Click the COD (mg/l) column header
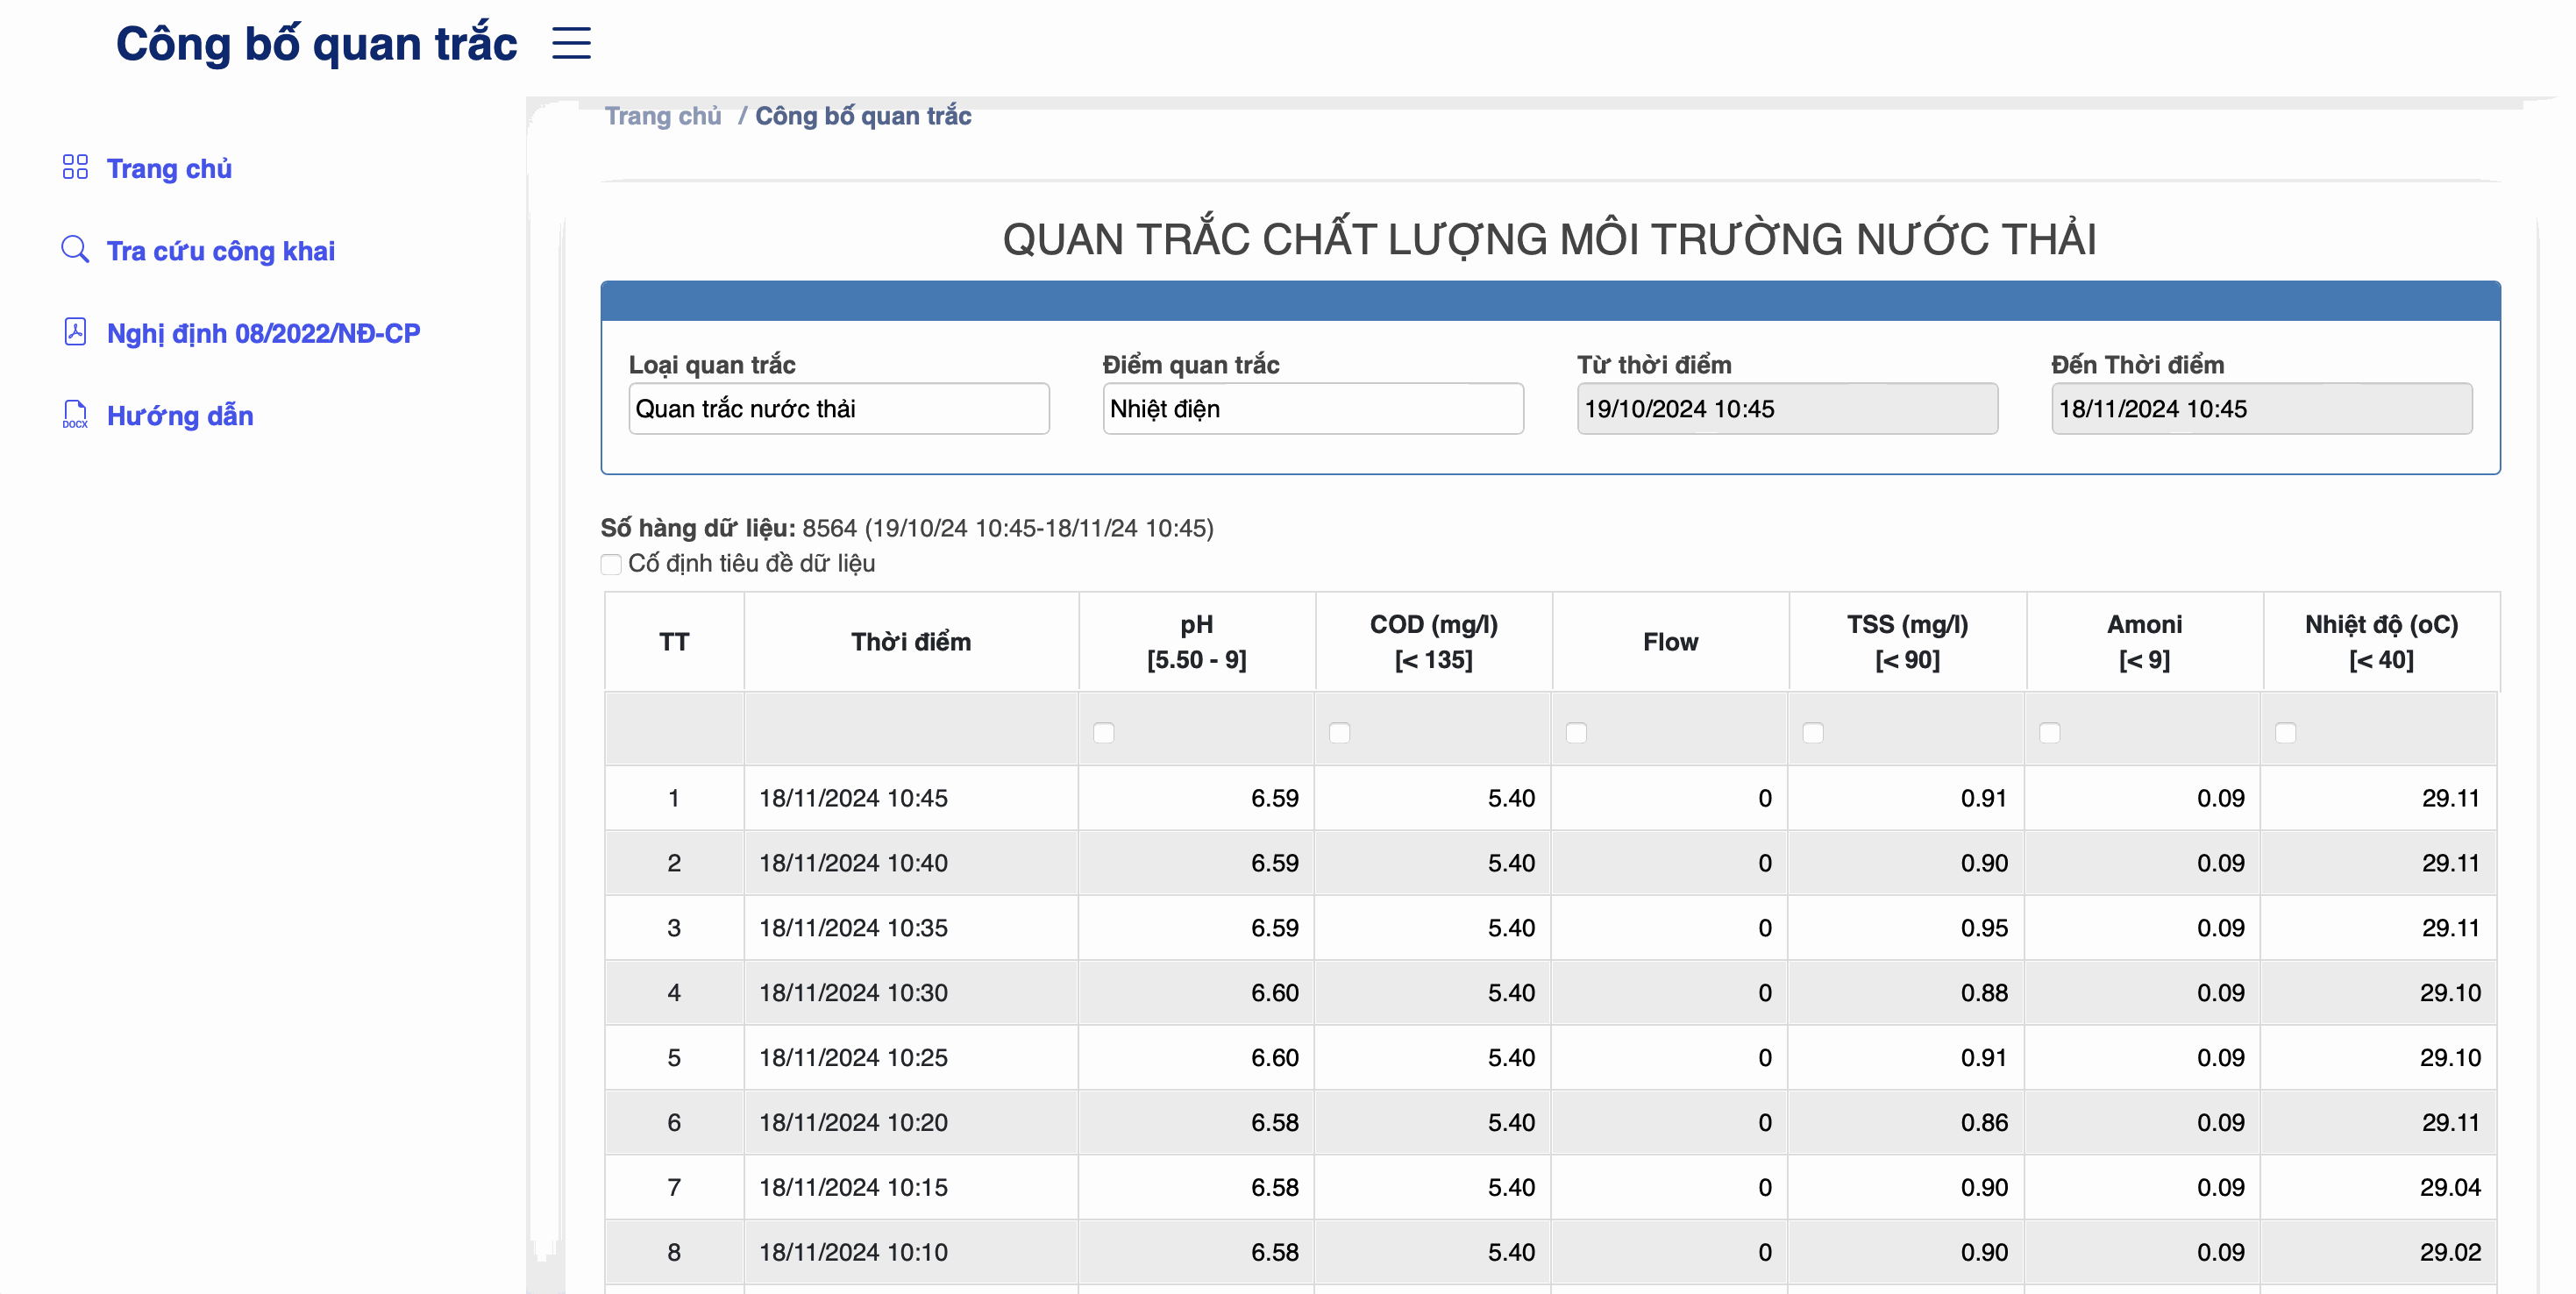Viewport: 2576px width, 1294px height. tap(1433, 641)
